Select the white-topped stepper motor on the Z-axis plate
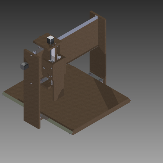This screenshot has width=163, height=163. tap(51, 40)
